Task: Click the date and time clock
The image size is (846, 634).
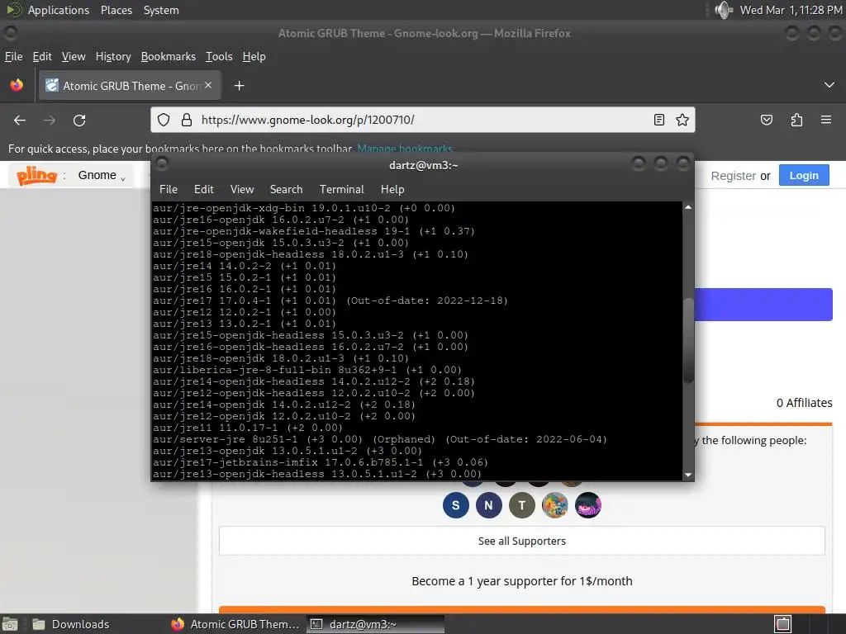Action: [791, 10]
